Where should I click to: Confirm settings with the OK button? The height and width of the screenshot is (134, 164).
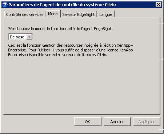coord(88,122)
